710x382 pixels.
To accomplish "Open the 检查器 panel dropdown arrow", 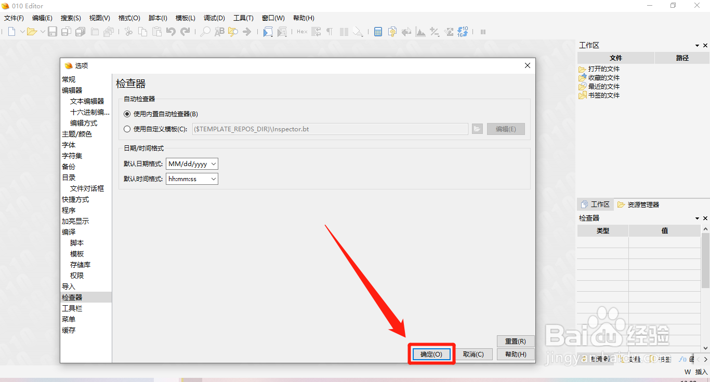I will pyautogui.click(x=697, y=219).
